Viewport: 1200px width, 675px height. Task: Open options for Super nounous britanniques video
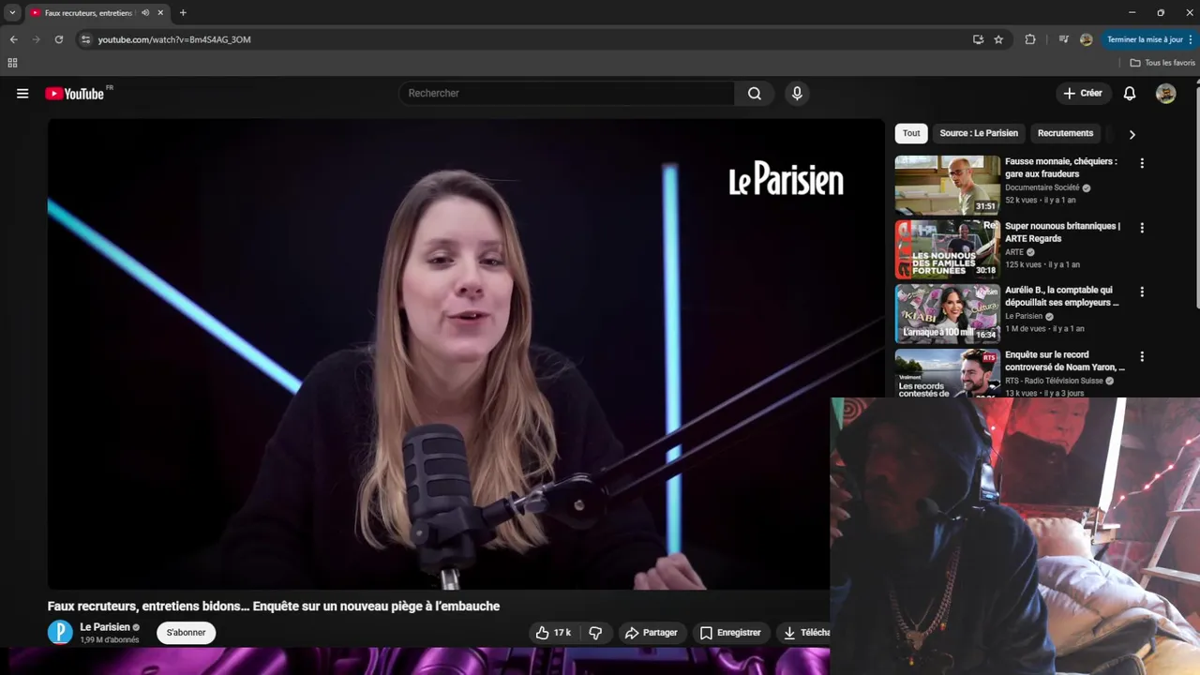(1142, 228)
